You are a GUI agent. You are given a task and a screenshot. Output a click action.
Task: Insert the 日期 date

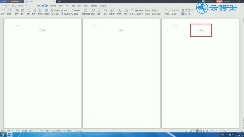tap(156, 10)
